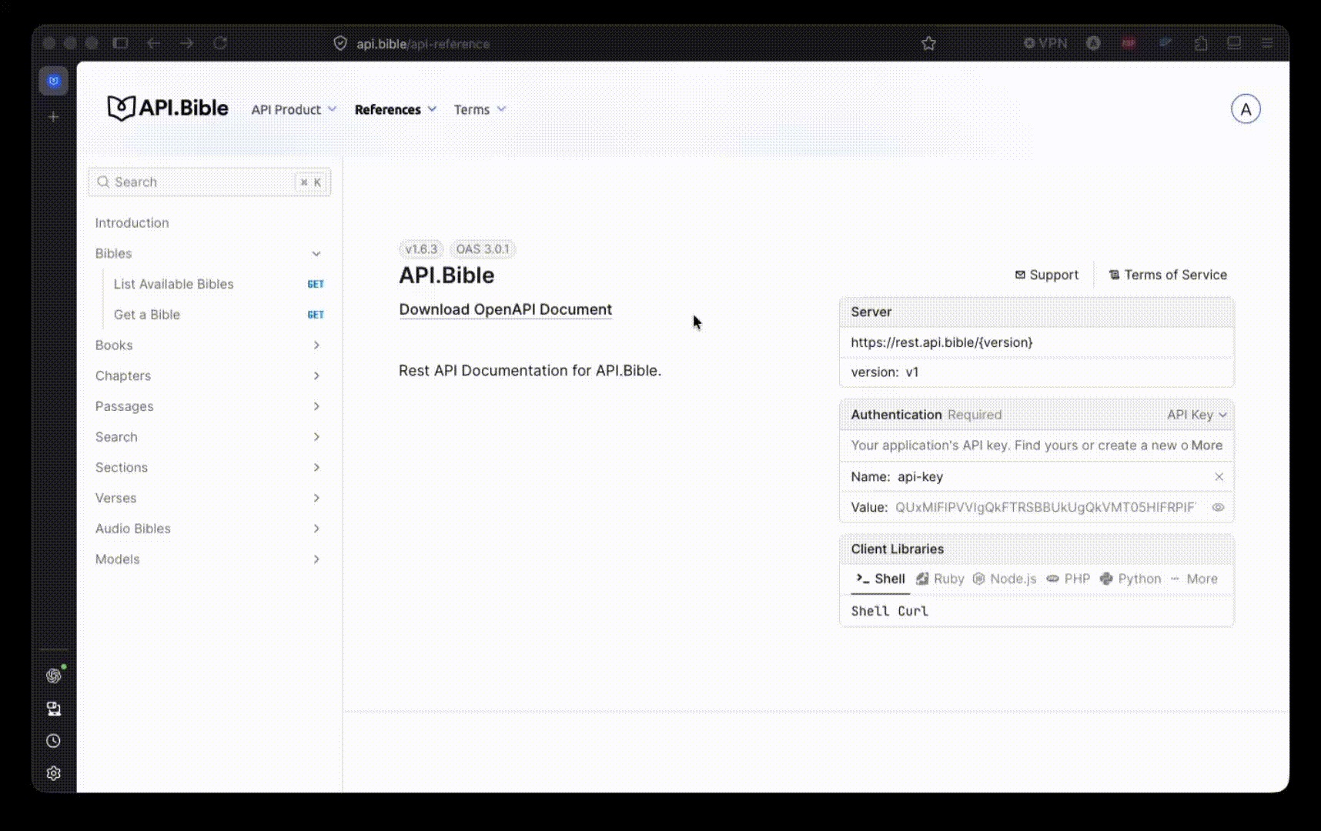Reload the page

[x=220, y=43]
